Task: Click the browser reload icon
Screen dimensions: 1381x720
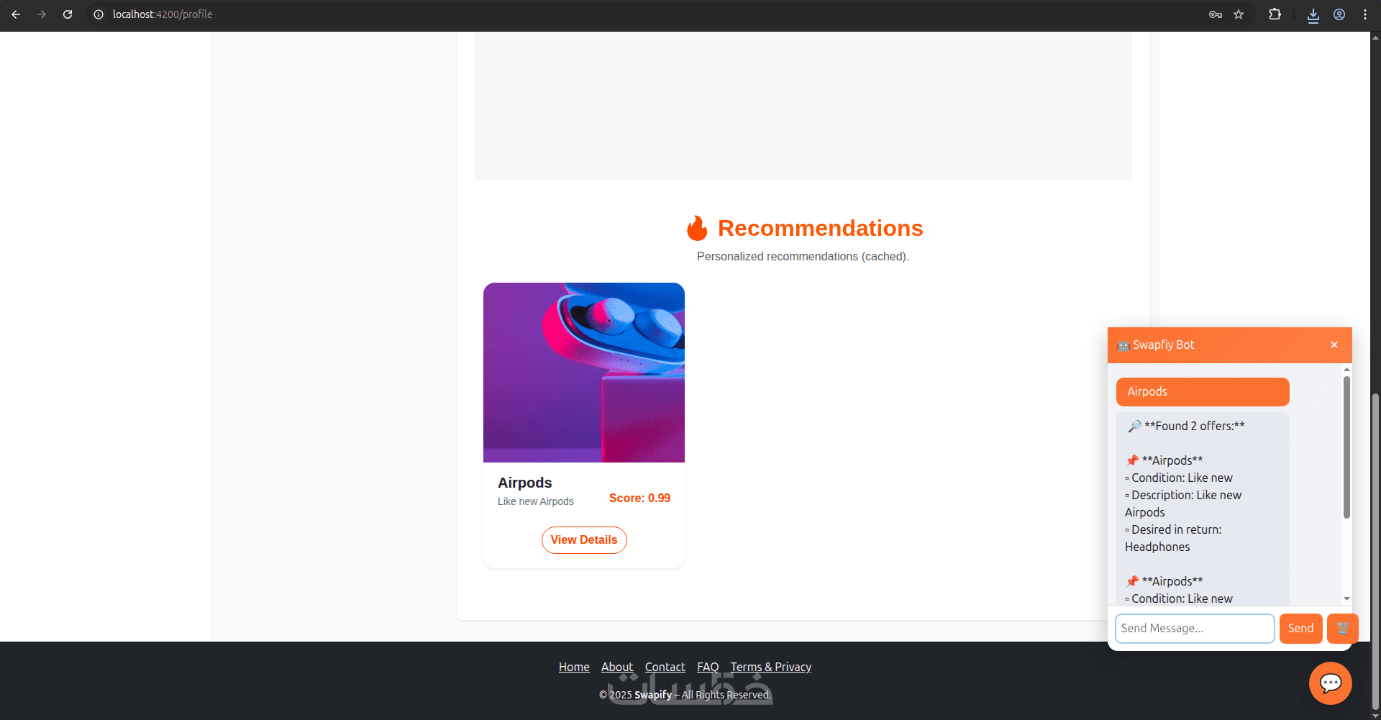Action: (x=68, y=14)
